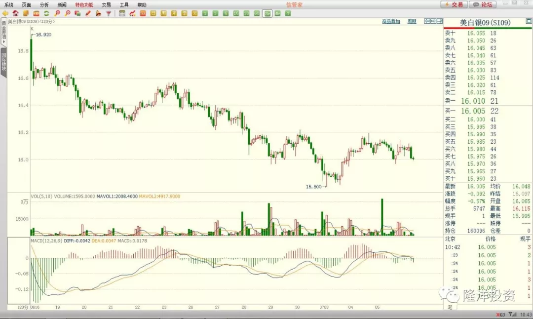Click the XGJ status bar indicator
This screenshot has height=319, width=533.
(x=500, y=315)
